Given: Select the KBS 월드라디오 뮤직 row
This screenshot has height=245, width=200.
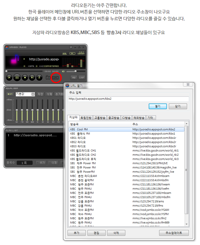Looking at the screenshot, I should [126, 159].
